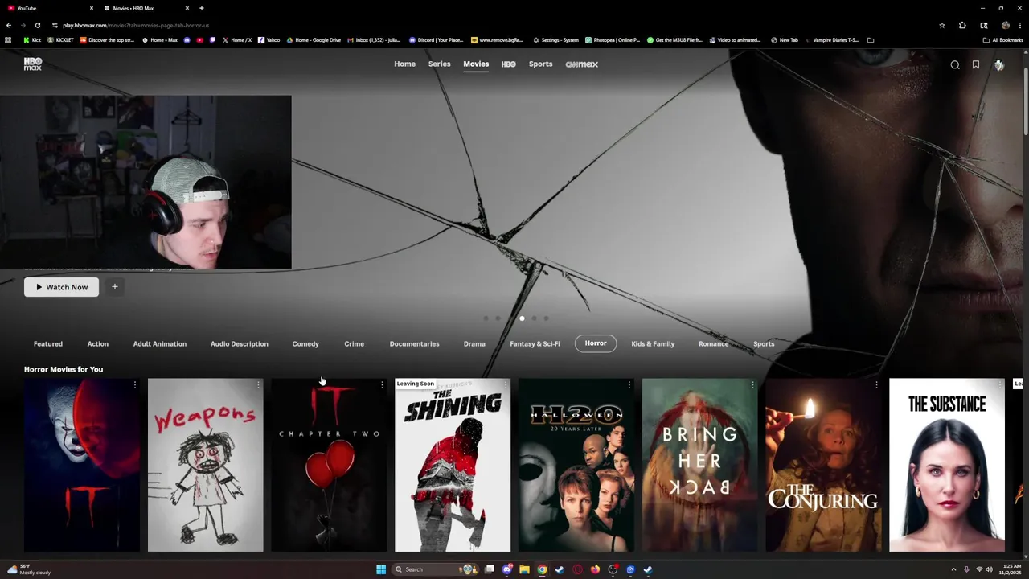This screenshot has width=1029, height=579.
Task: Select the Adult Animation genre tab
Action: coord(160,344)
